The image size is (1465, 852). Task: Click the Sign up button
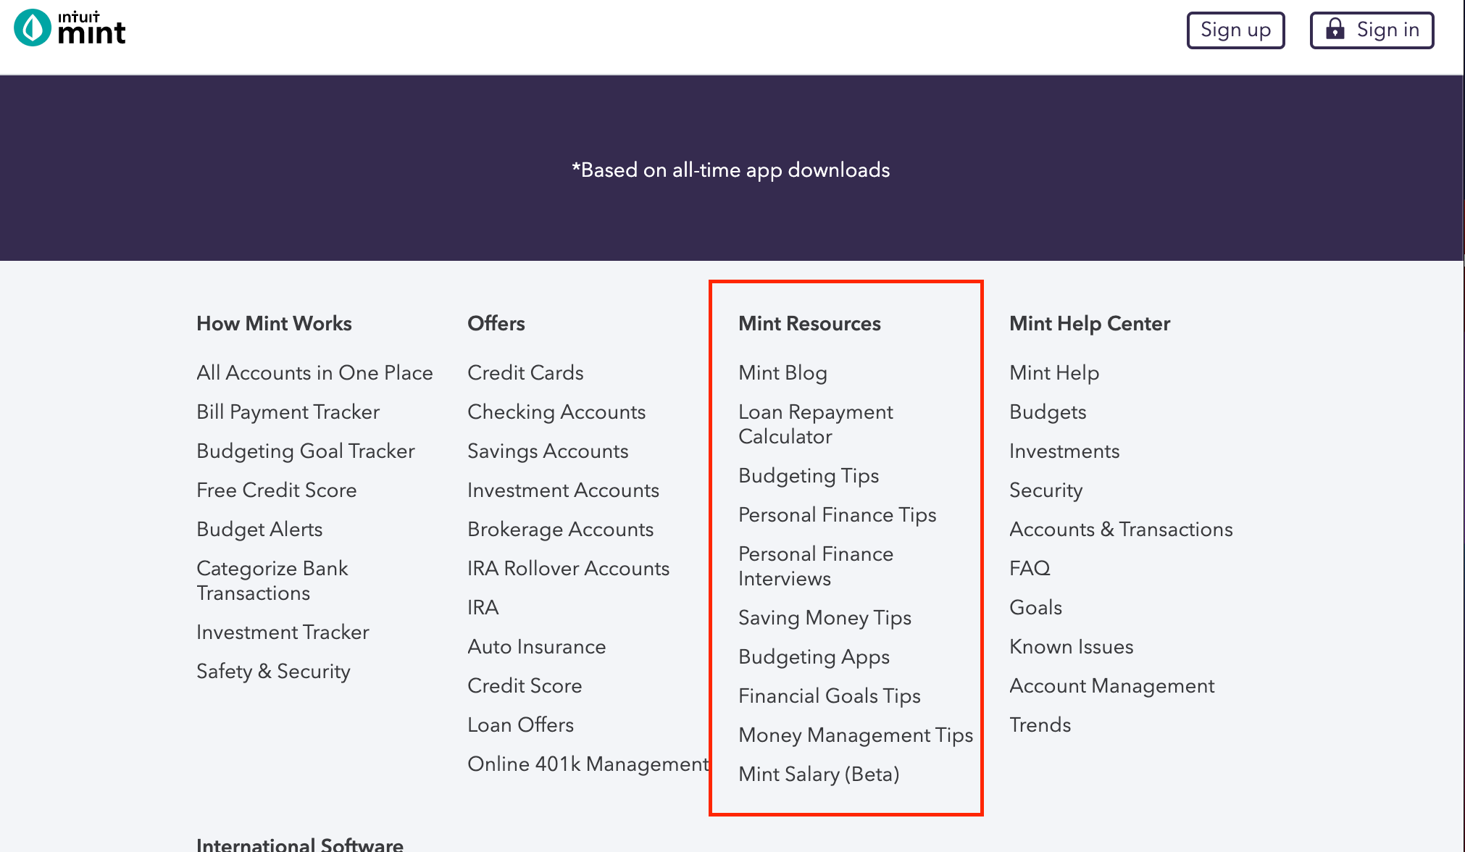[x=1235, y=30]
